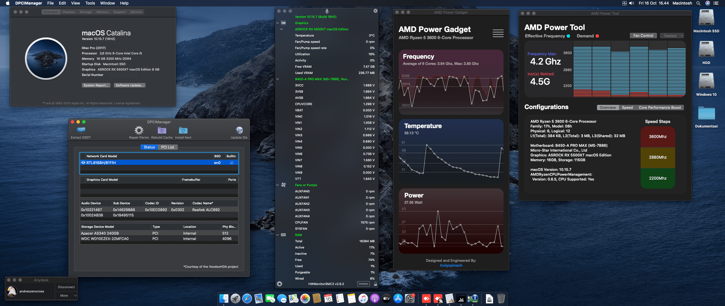
Task: Open the More dropdown in Anydesk
Action: [66, 296]
